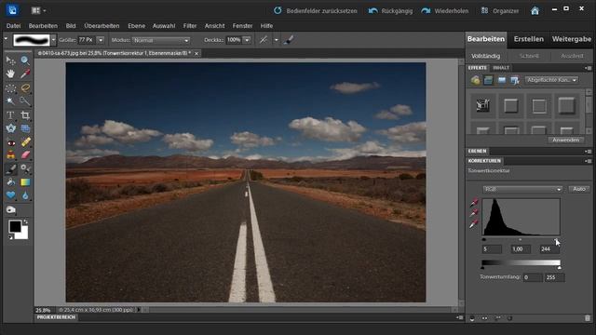Reset to default black and white colors
596x335 pixels.
(x=10, y=237)
